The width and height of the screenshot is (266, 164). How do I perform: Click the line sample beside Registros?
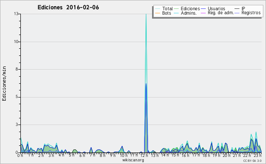(x=237, y=13)
